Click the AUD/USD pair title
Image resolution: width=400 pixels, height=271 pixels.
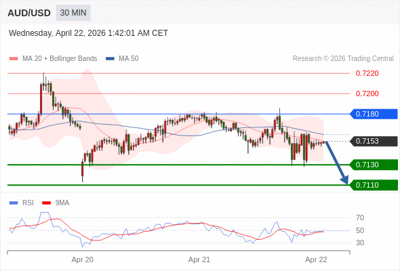(29, 13)
